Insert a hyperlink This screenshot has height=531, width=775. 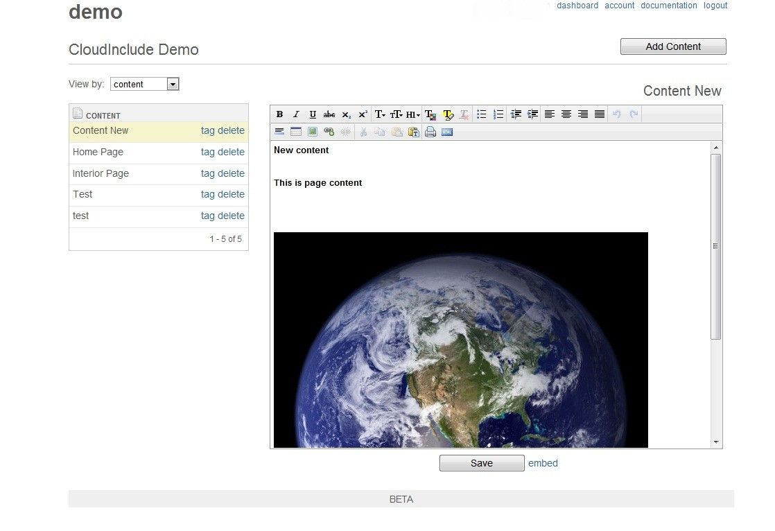tap(329, 132)
